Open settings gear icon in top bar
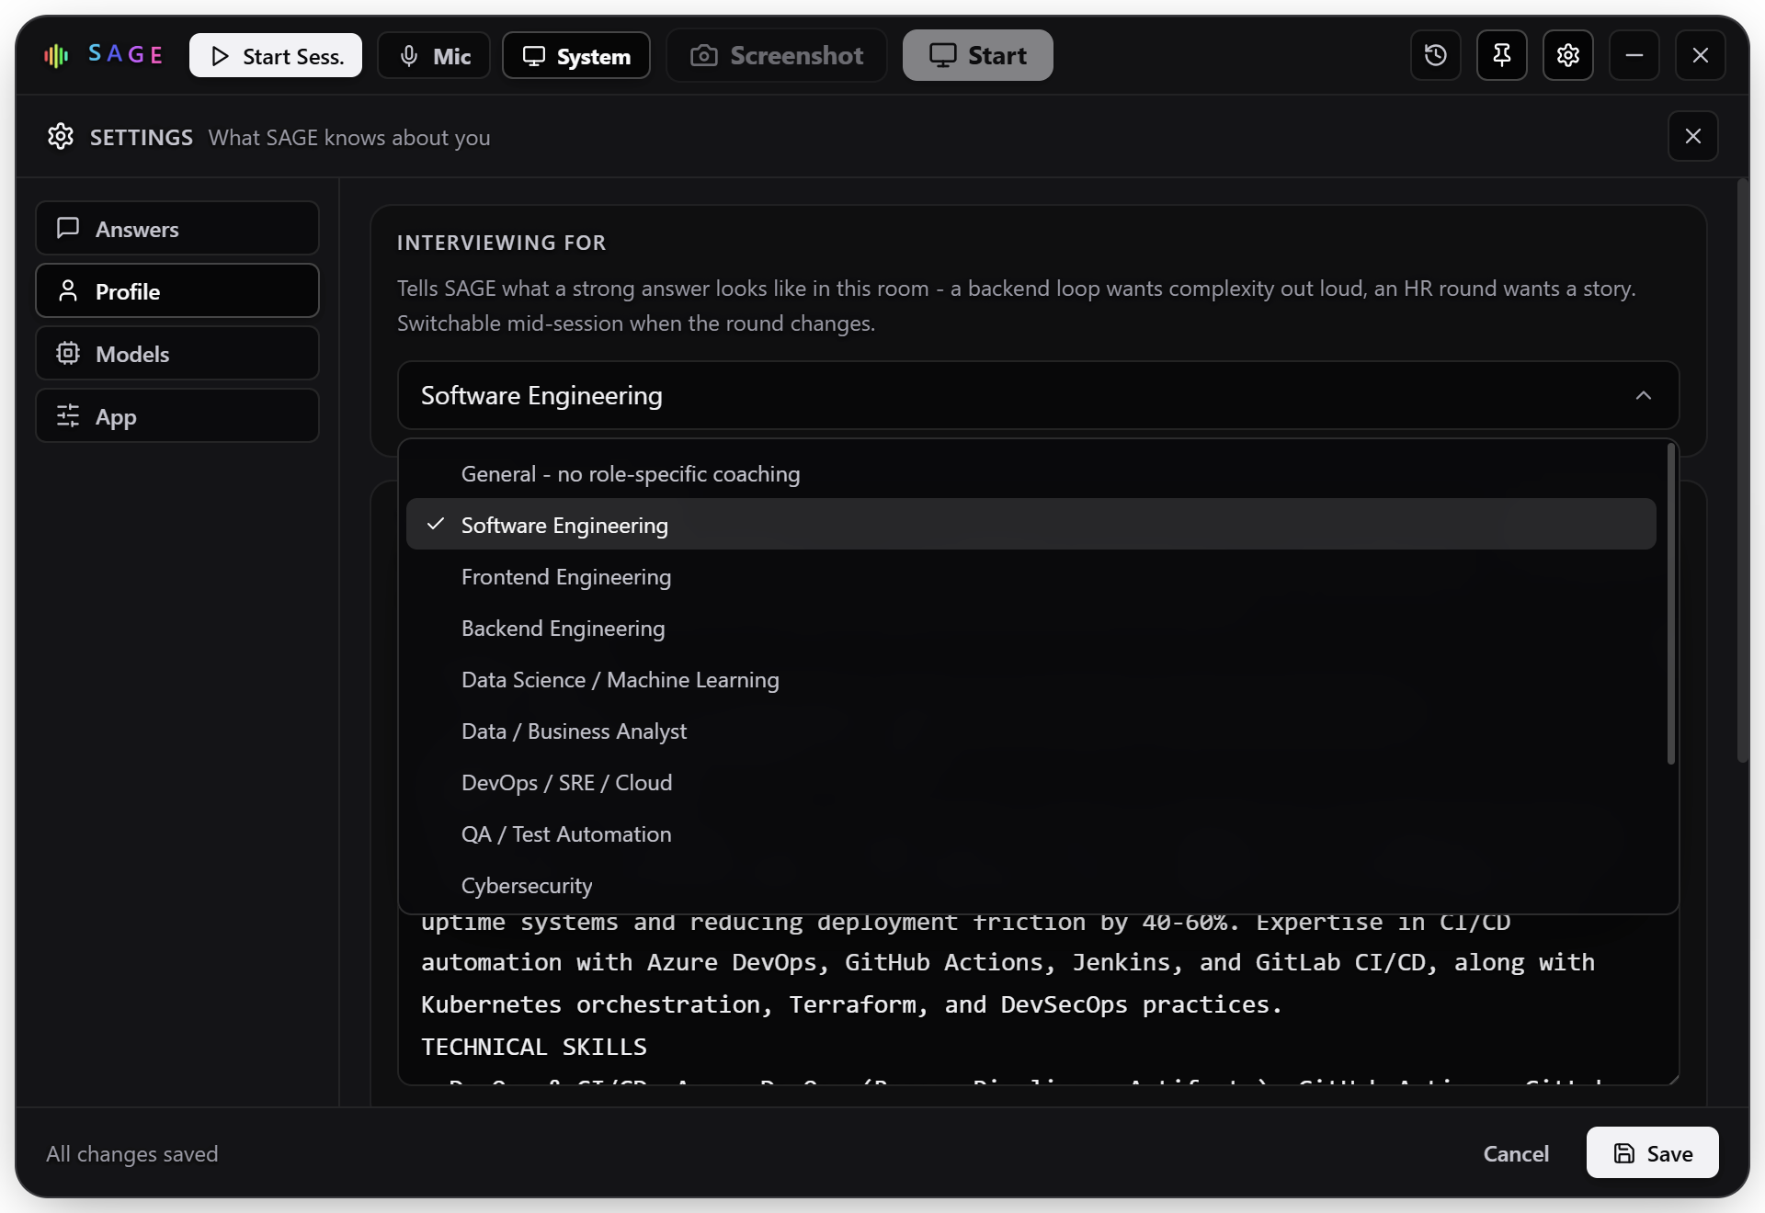Image resolution: width=1765 pixels, height=1213 pixels. pyautogui.click(x=1568, y=55)
